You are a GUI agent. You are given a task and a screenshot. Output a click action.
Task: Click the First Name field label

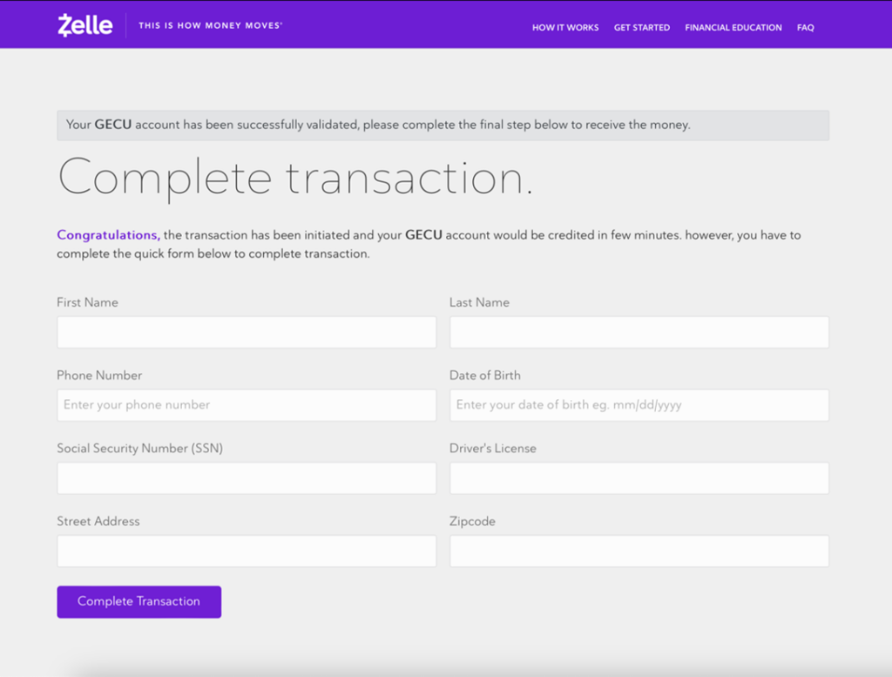point(87,302)
